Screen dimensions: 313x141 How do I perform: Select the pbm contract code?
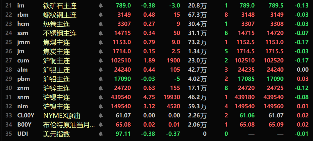point(23,79)
